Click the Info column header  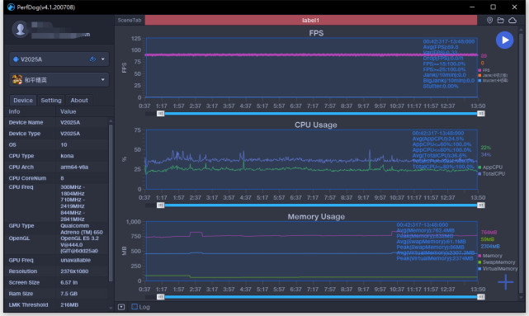tap(14, 111)
